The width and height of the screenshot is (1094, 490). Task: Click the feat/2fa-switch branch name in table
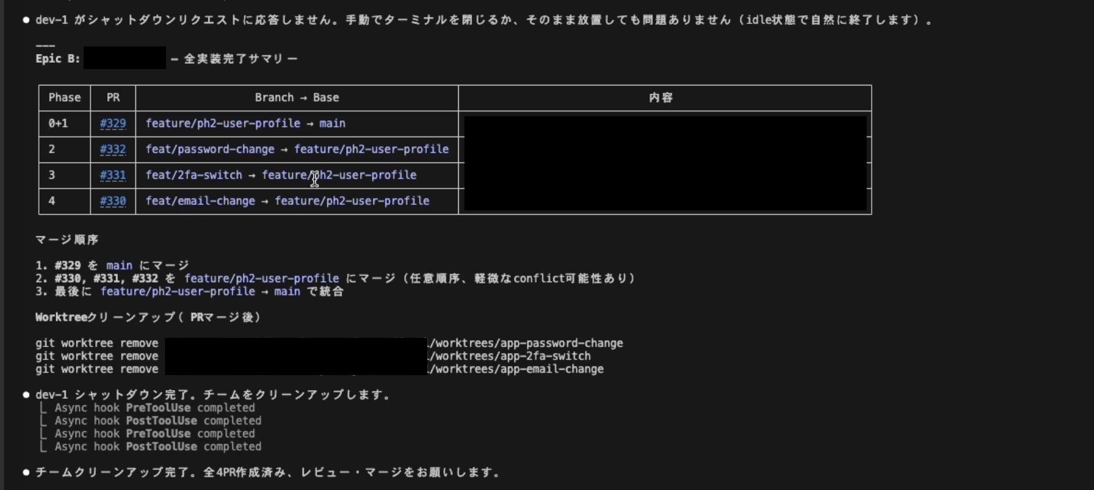pos(193,175)
